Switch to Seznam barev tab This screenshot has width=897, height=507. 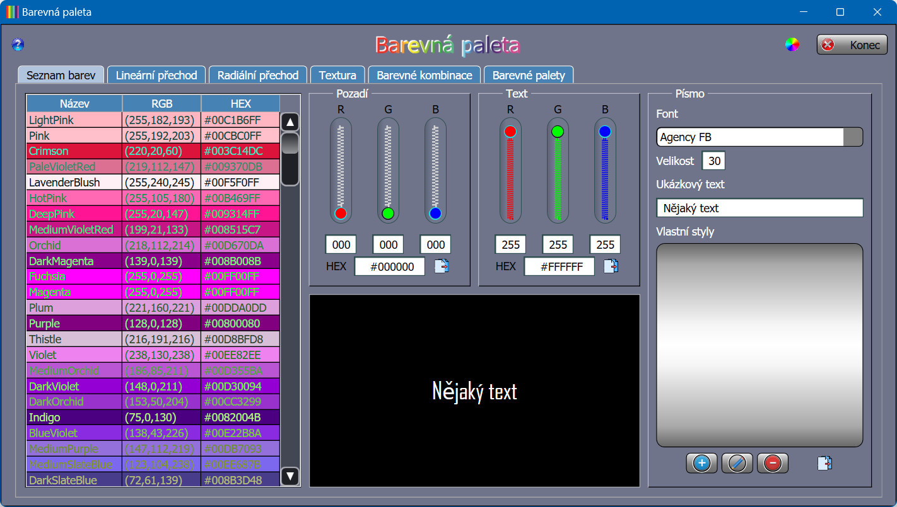point(61,75)
